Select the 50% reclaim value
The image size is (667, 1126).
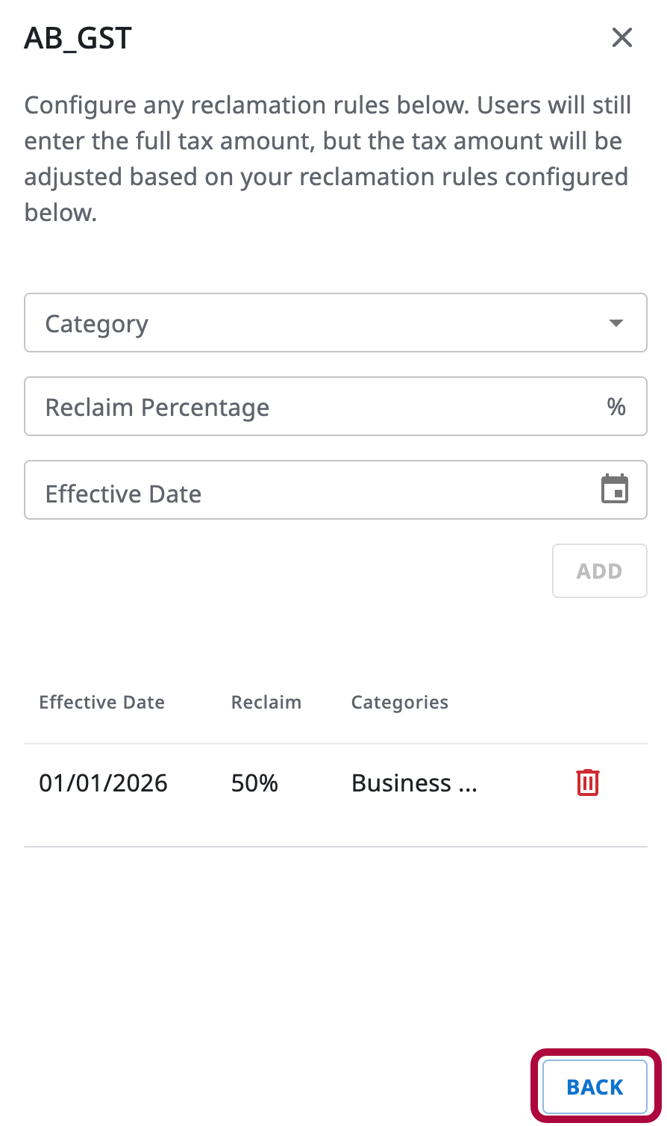pyautogui.click(x=254, y=783)
